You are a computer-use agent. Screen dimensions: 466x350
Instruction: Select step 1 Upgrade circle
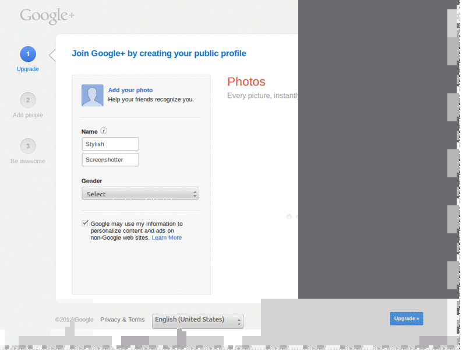28,54
